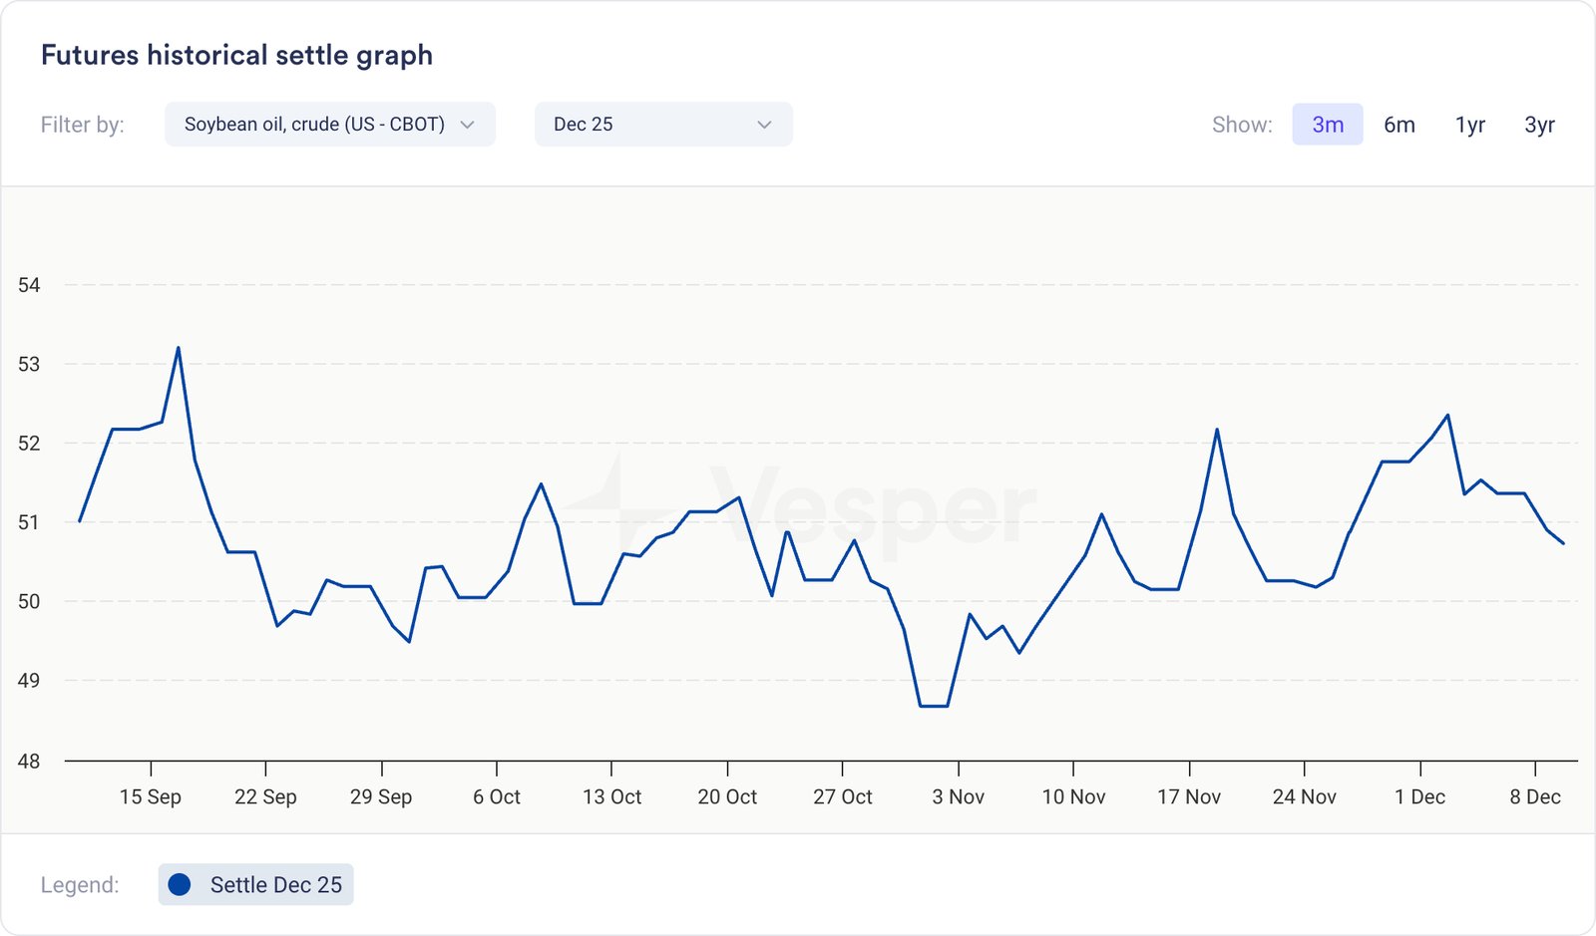Click the Futures historical settle graph title

[x=236, y=55]
